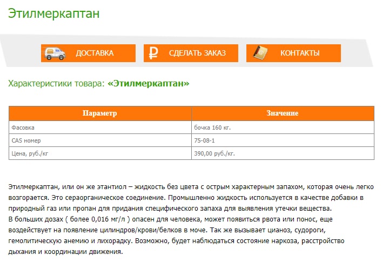Click the paragraph starting Этилмеркаптан, или он же

click(x=191, y=198)
